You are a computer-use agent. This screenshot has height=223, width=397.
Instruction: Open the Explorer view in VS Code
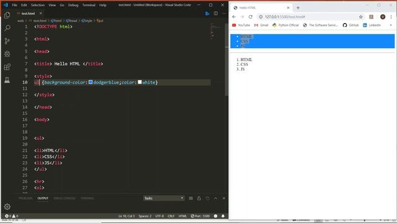click(7, 15)
